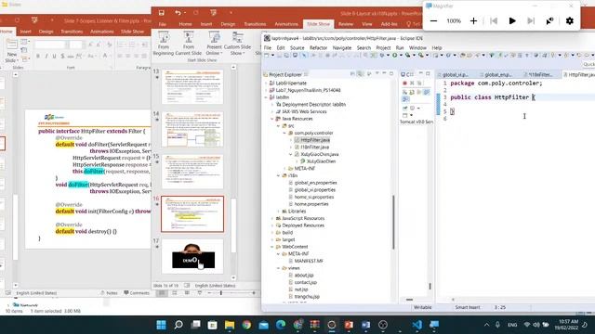
Task: Select I18nFilter.java in Project Explorer
Action: [314, 147]
